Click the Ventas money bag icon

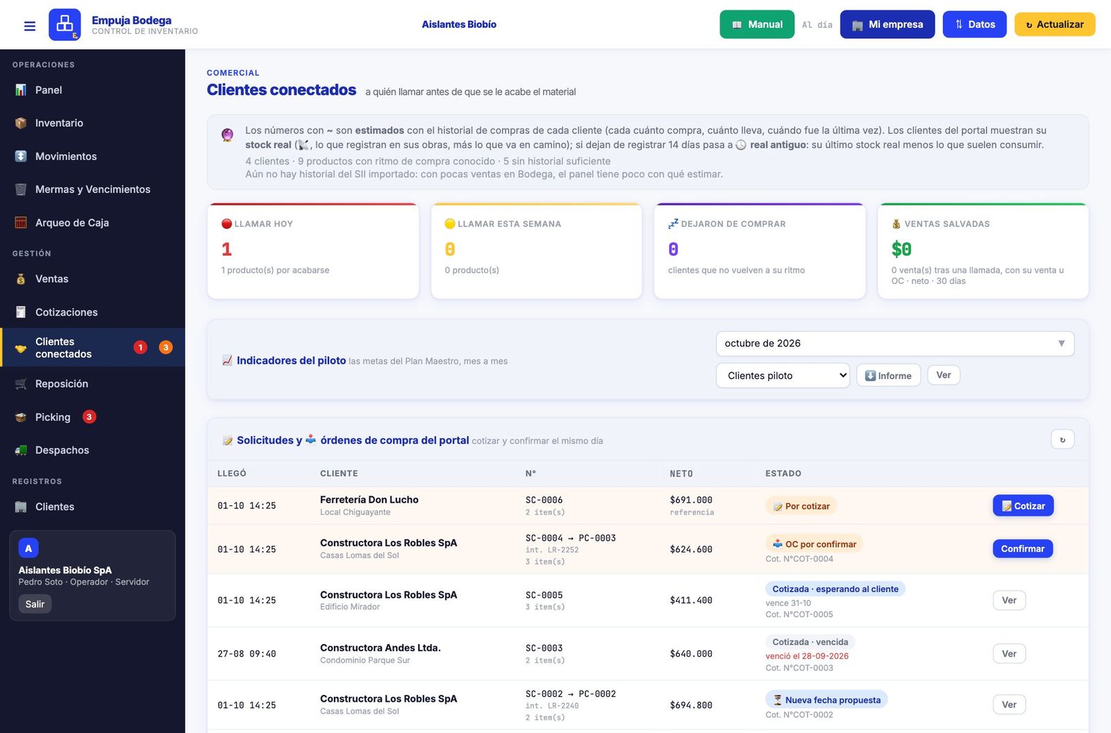click(21, 279)
